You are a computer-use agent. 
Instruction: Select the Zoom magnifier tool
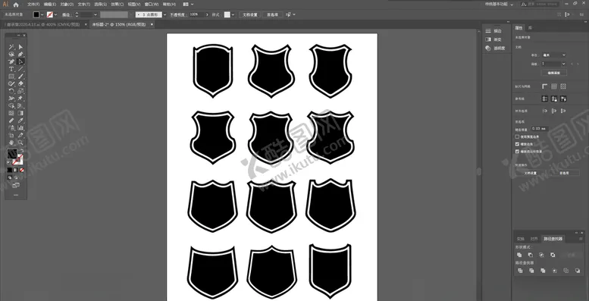[x=20, y=143]
